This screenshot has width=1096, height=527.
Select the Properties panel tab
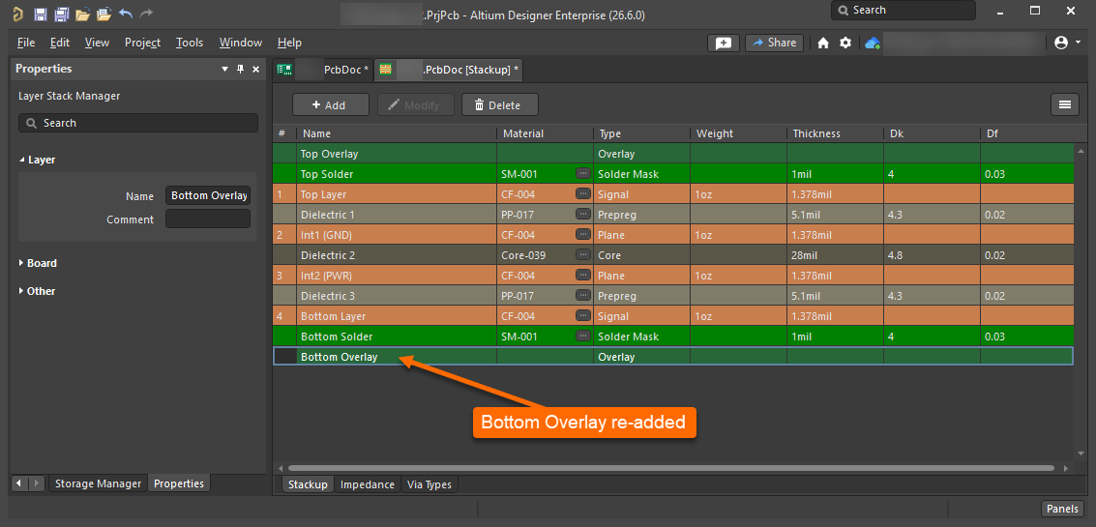click(x=179, y=483)
